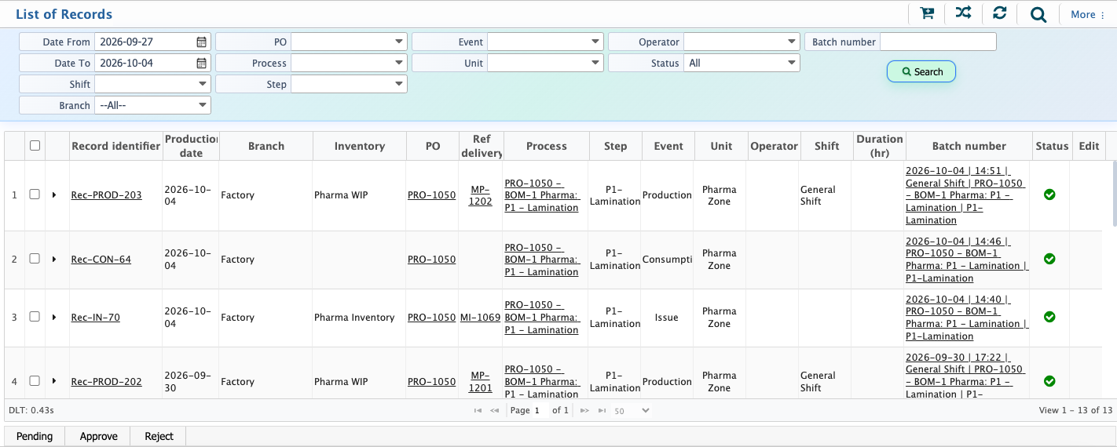Viewport: 1117px width, 447px height.
Task: Click the Batch number input field
Action: tap(938, 42)
